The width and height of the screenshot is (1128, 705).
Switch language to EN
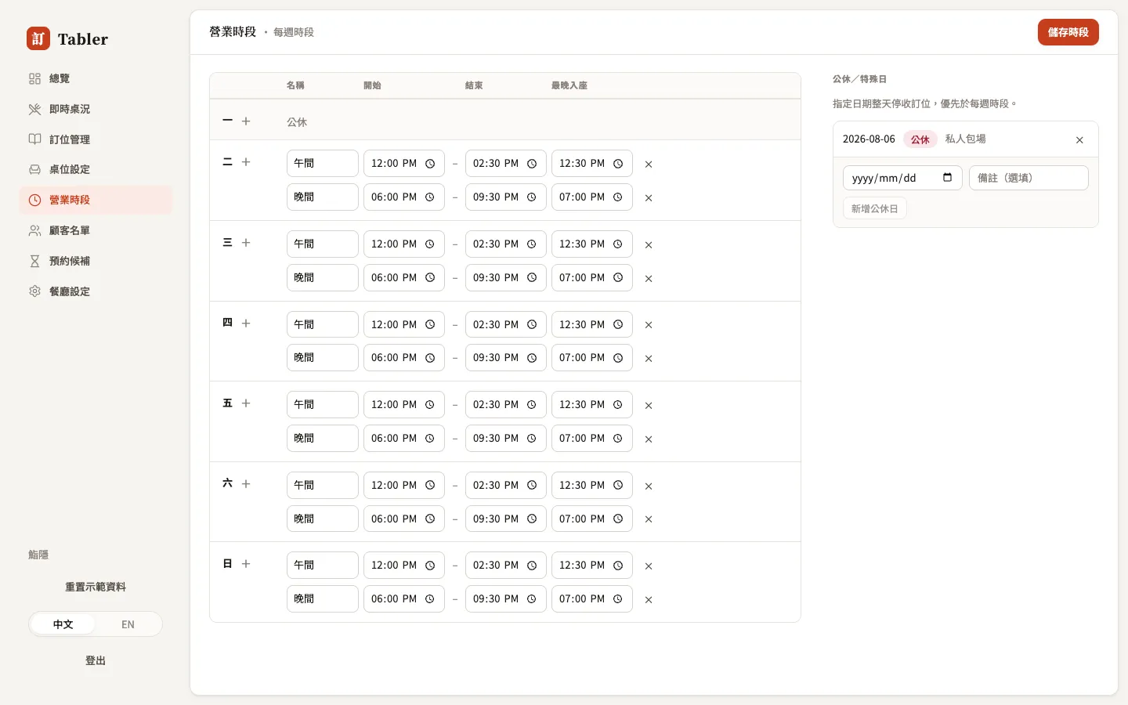tap(128, 624)
